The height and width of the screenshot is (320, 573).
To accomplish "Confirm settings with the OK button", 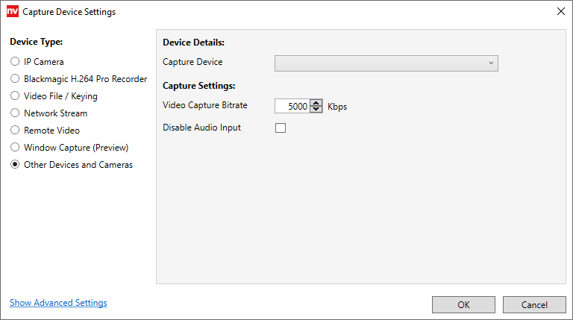I will pyautogui.click(x=463, y=304).
